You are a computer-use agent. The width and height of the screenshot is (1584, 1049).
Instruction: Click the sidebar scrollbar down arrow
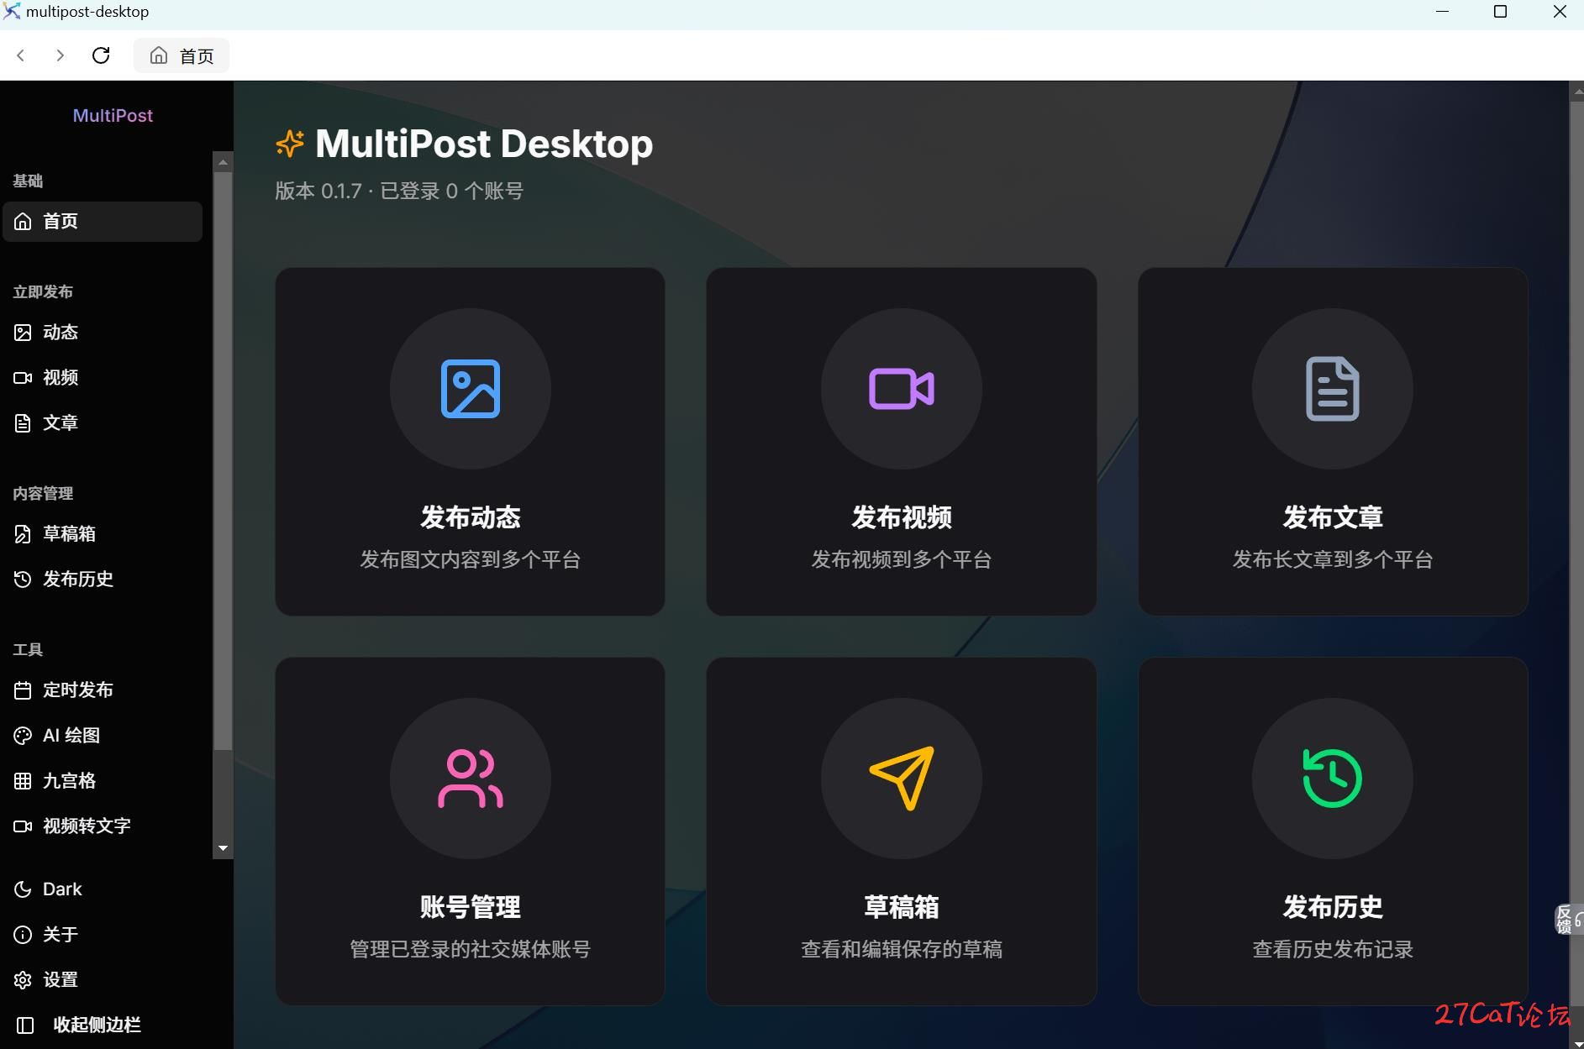click(223, 848)
